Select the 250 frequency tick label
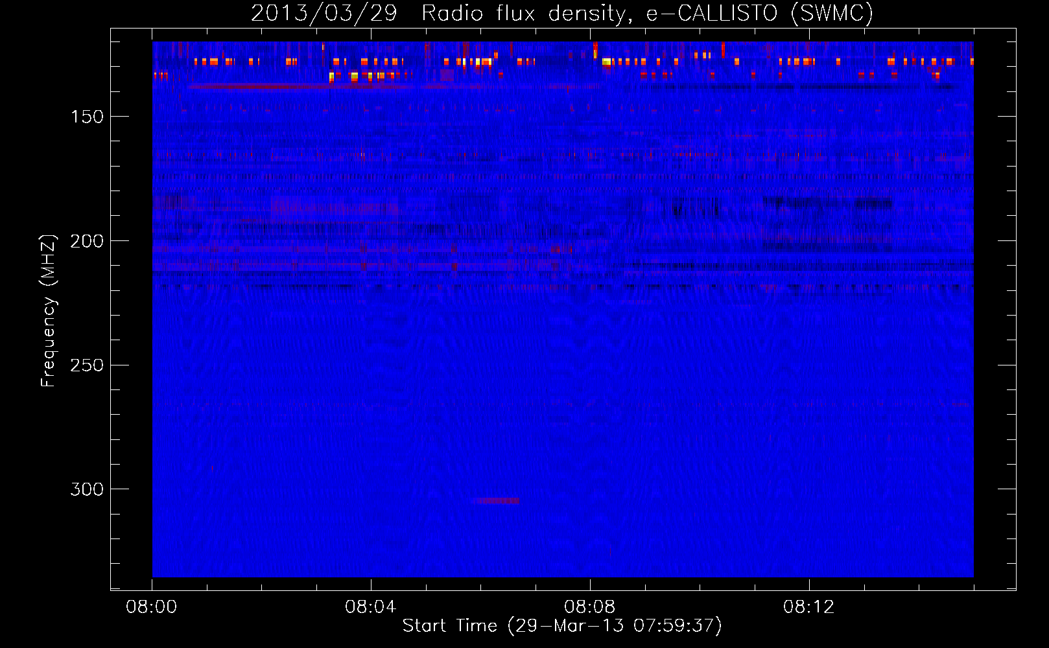 (x=87, y=365)
